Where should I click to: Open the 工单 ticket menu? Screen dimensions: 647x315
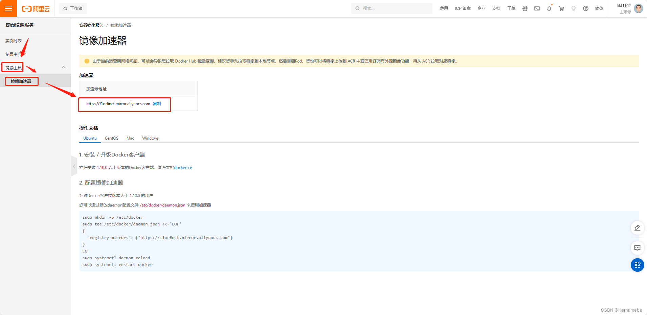(511, 8)
